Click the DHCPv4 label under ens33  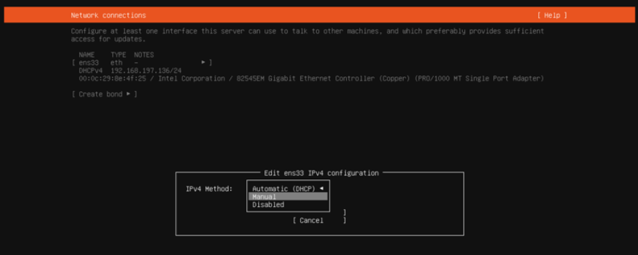91,70
